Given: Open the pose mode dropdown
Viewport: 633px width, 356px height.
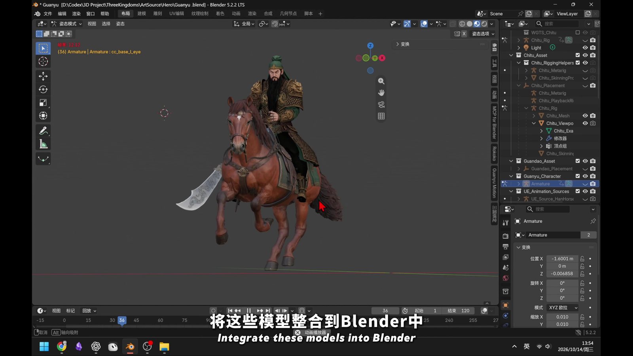Looking at the screenshot, I should coord(66,24).
